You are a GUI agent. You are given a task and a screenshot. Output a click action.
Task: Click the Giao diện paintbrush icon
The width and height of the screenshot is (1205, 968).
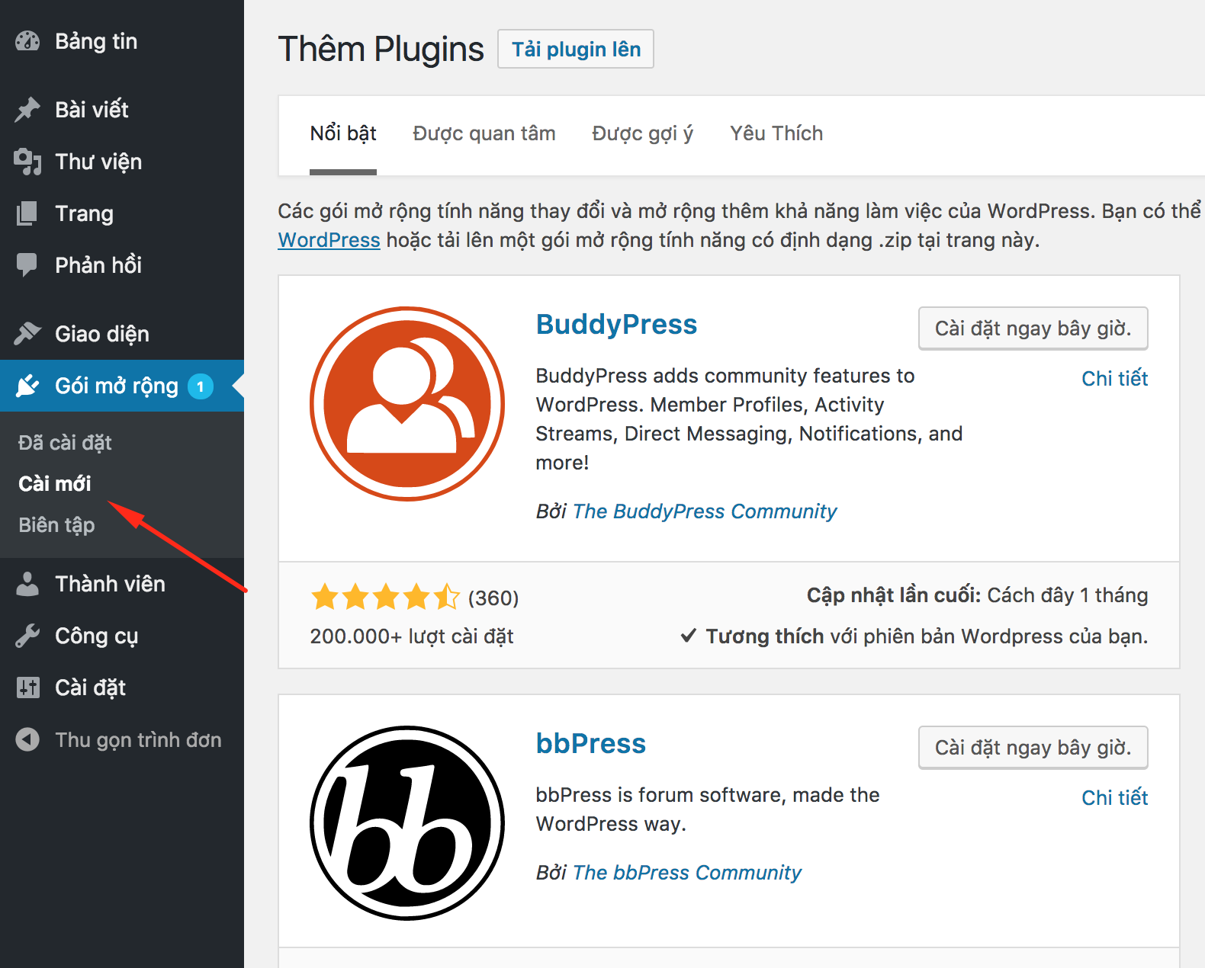point(27,334)
